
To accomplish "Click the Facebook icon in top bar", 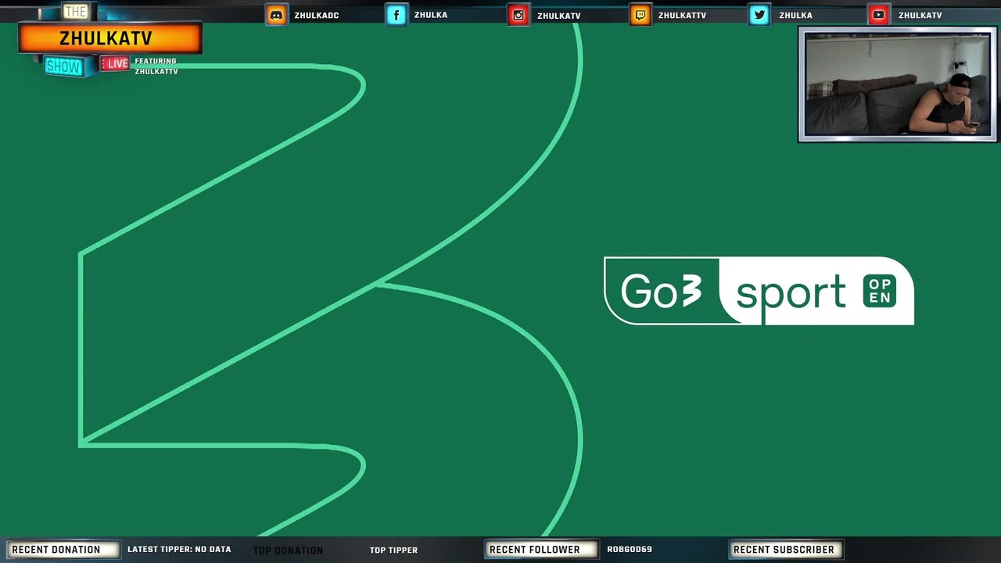I will pyautogui.click(x=396, y=15).
